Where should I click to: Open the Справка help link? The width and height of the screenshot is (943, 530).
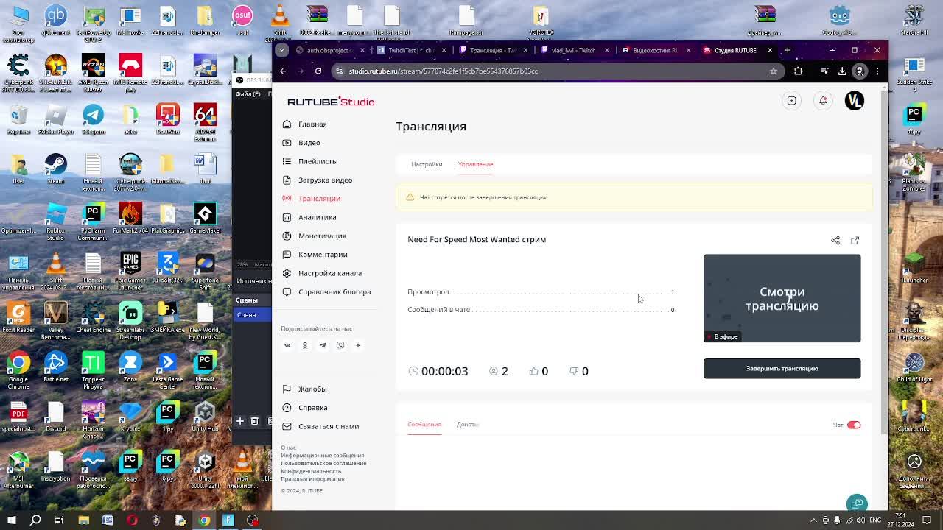click(x=312, y=408)
